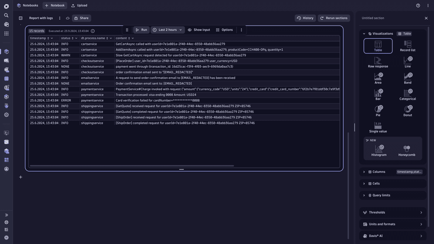434x244 pixels.
Task: Sort by the status column sort arrows
Action: point(72,38)
